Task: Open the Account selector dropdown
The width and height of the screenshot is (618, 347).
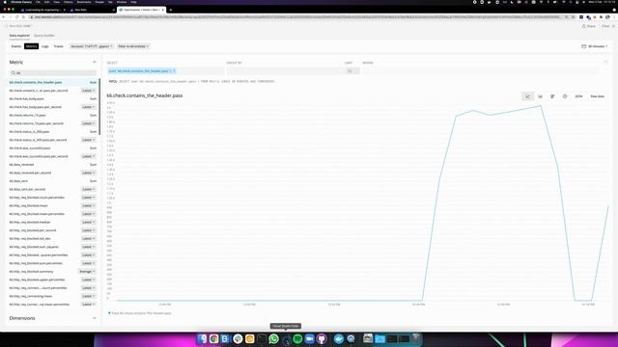Action: click(x=92, y=46)
